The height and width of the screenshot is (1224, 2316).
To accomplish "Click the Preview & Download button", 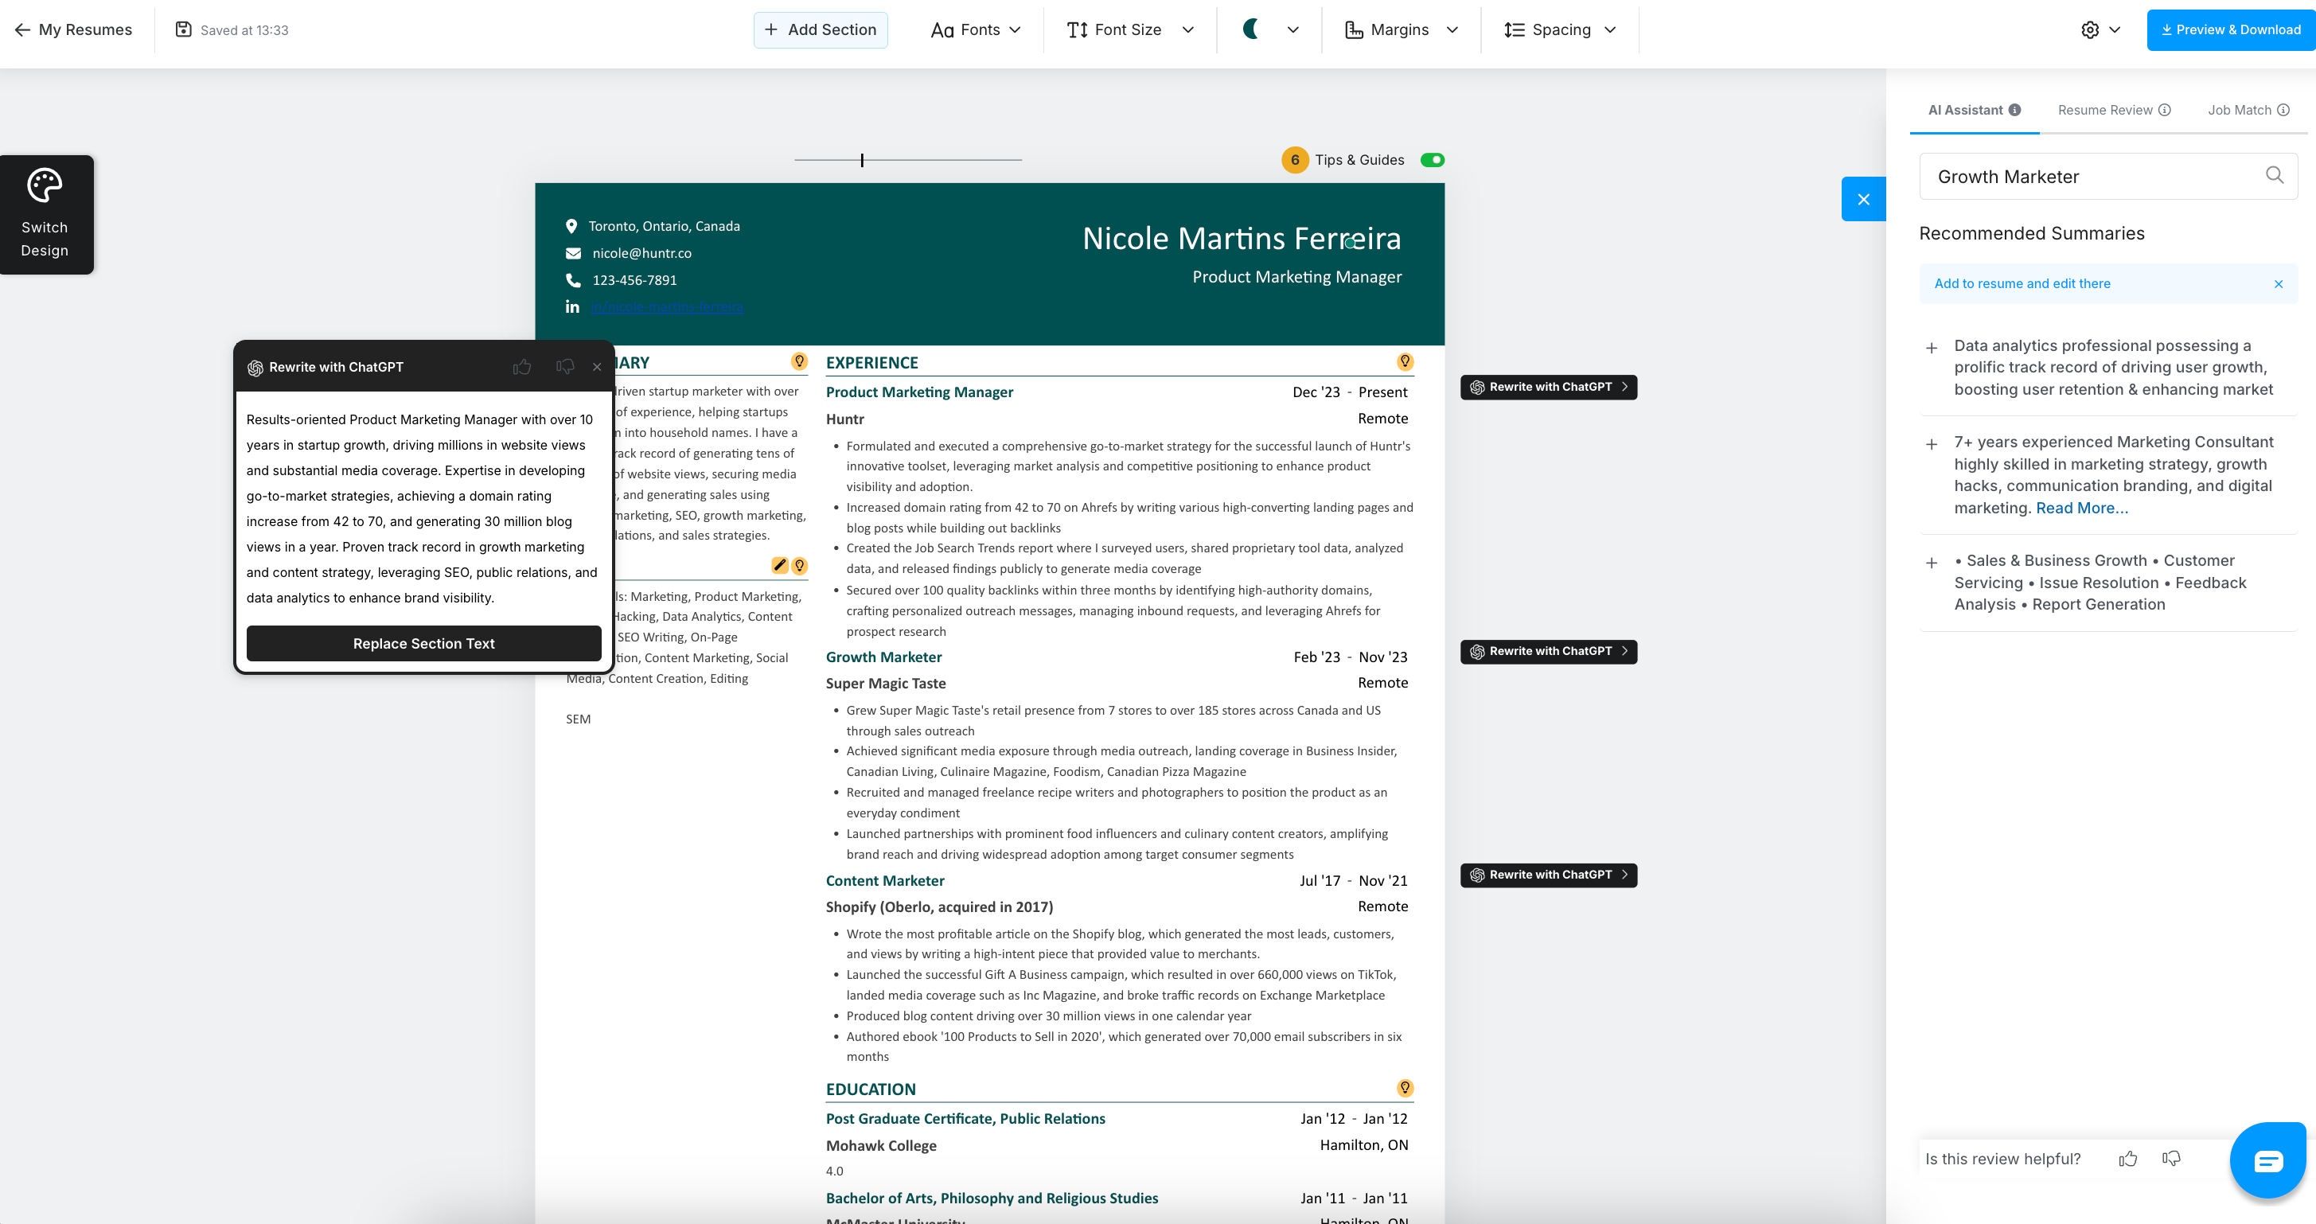I will (2231, 29).
